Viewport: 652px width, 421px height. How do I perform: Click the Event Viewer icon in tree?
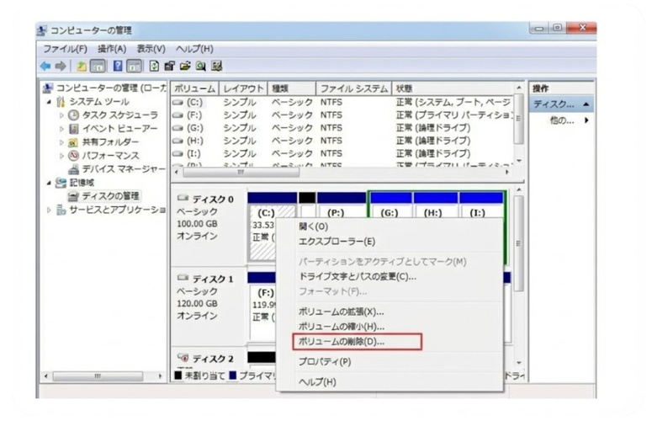click(x=73, y=129)
